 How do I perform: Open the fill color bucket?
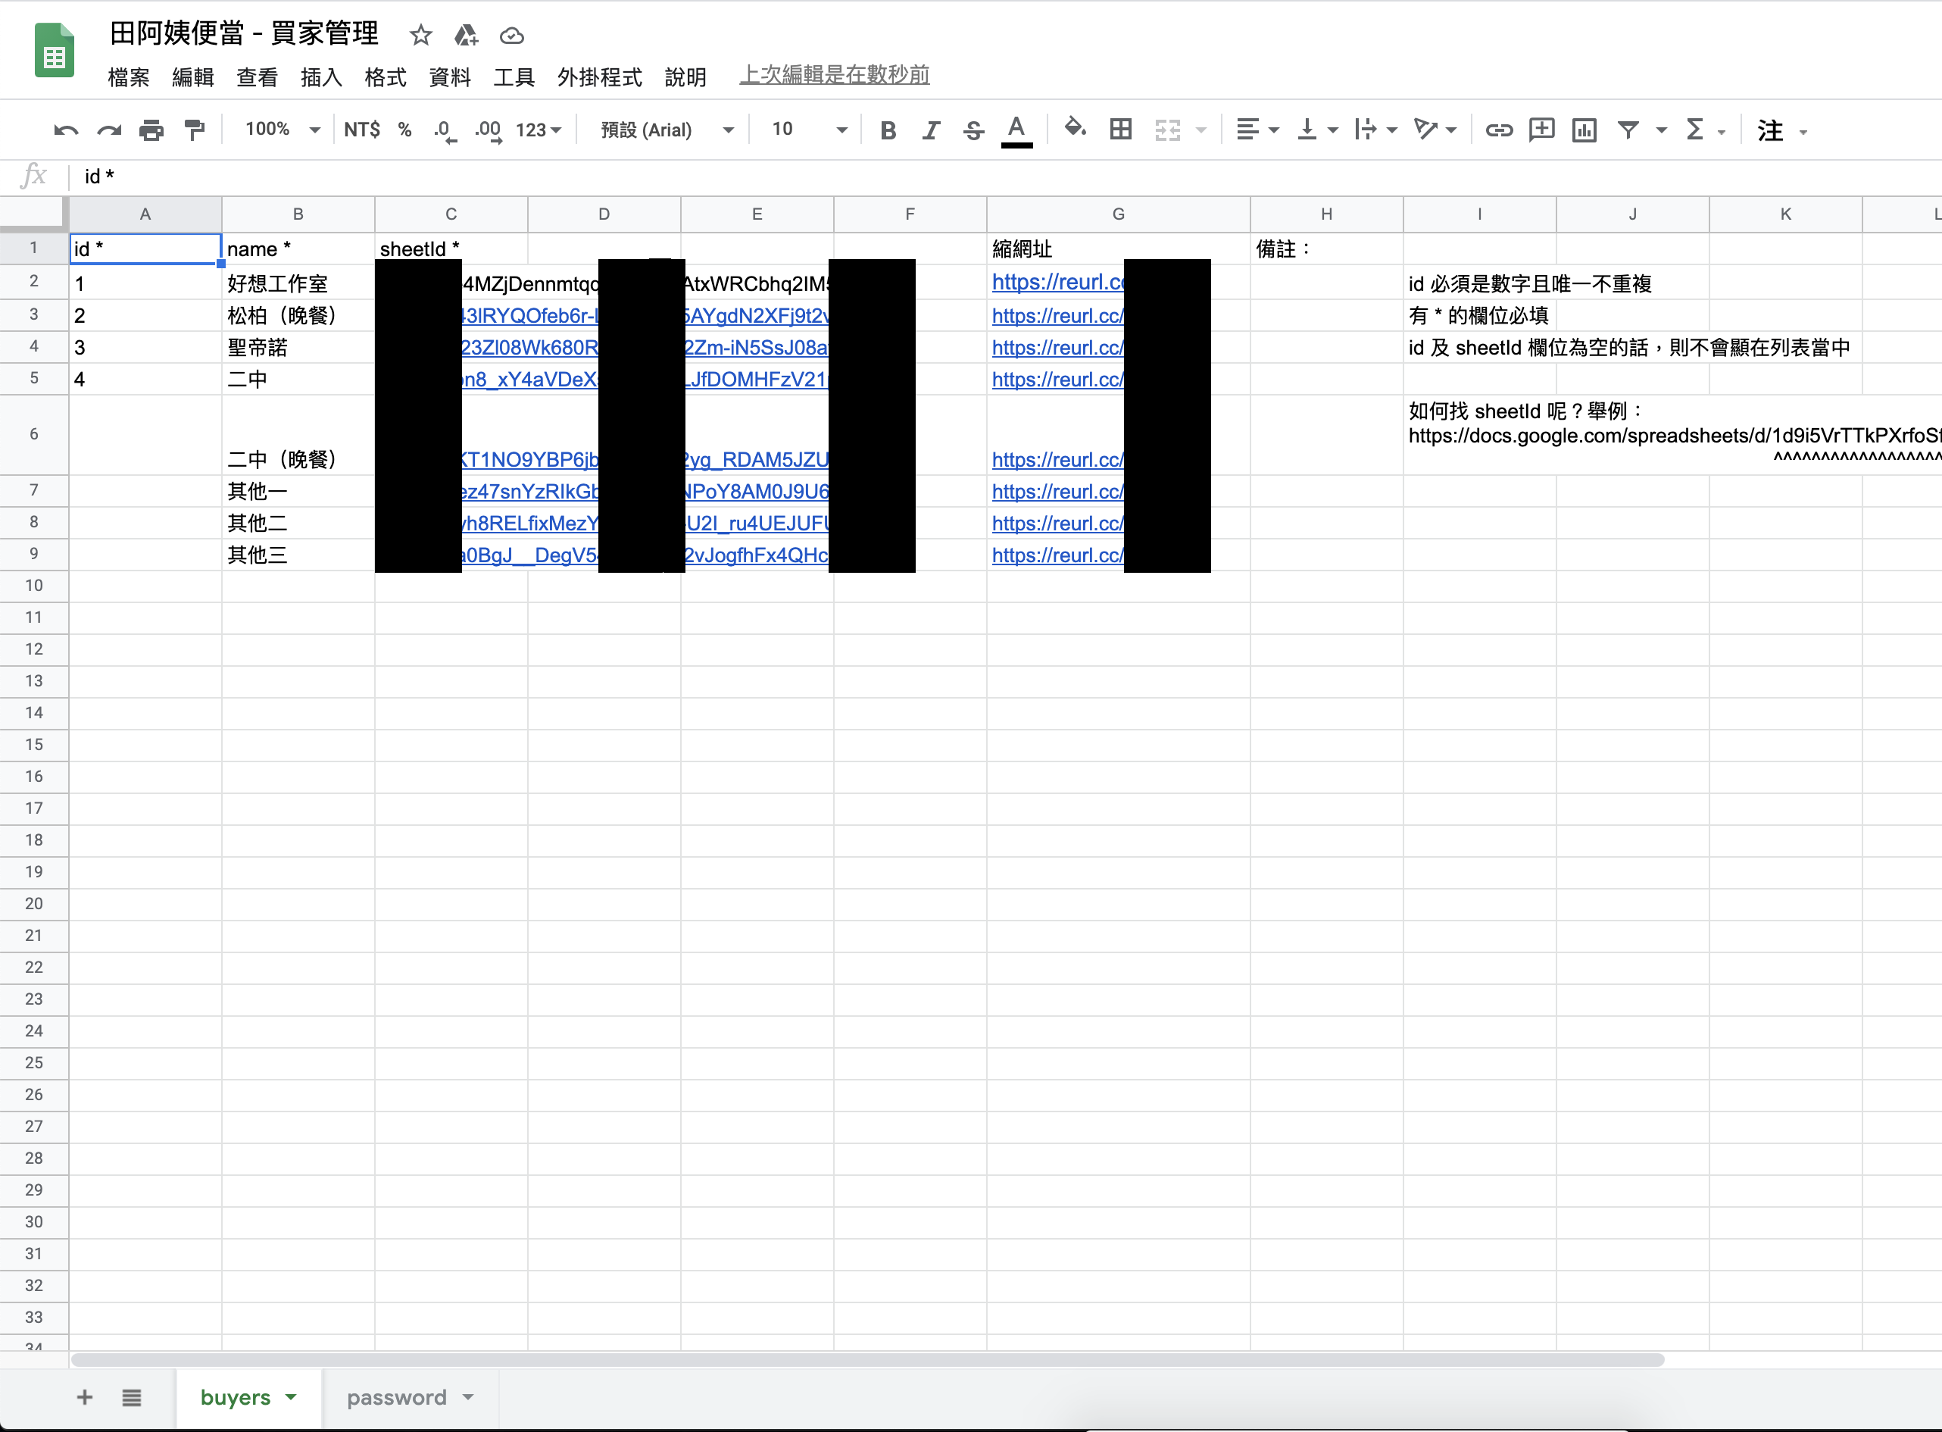click(x=1075, y=130)
